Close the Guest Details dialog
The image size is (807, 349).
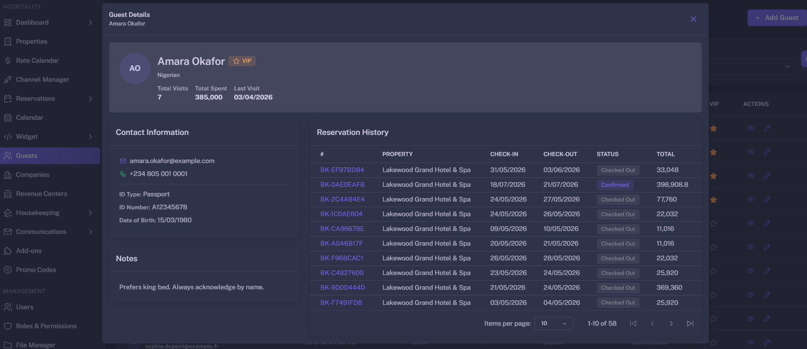click(694, 19)
